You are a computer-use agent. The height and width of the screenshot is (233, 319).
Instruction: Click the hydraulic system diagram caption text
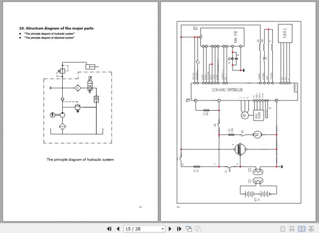tap(80, 160)
